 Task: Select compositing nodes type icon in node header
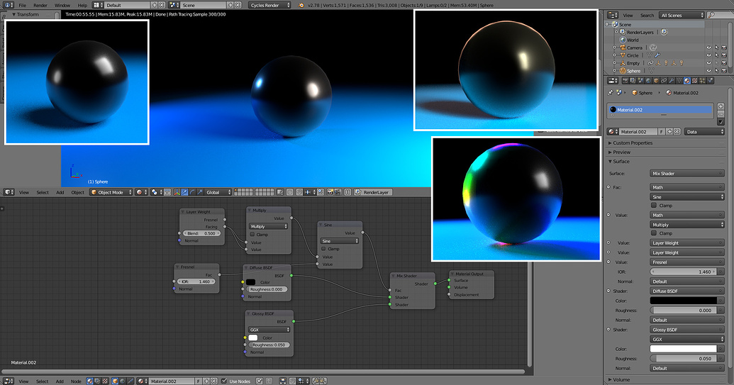click(97, 381)
